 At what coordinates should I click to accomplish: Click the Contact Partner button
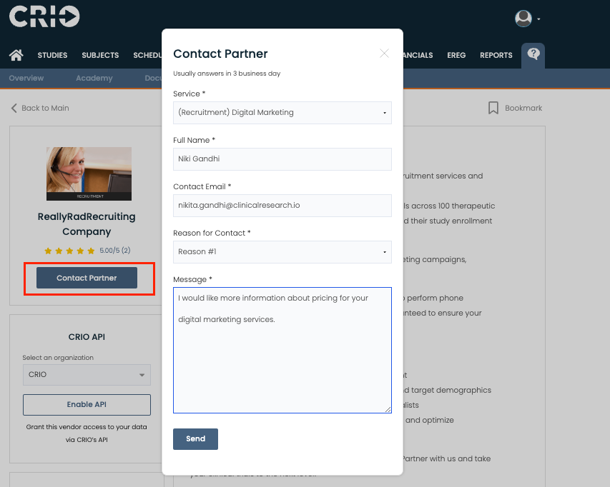87,278
